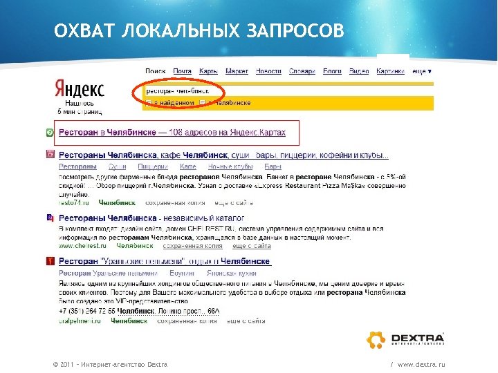Click the resto71.ru favicon icon
The height and width of the screenshot is (373, 498).
[50, 154]
